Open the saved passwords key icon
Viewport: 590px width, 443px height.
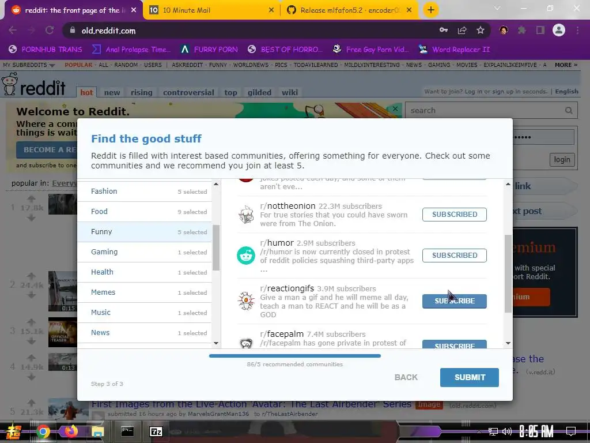pos(444,30)
